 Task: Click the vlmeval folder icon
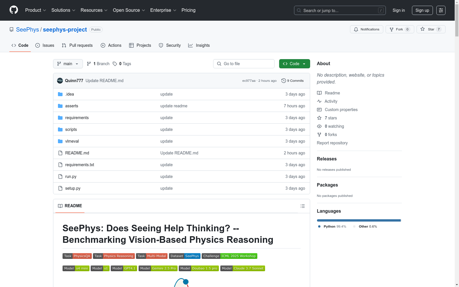[x=60, y=141]
